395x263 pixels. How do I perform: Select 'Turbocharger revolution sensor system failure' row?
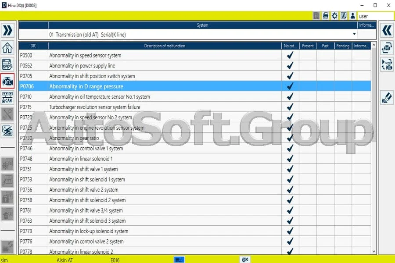tap(195, 107)
